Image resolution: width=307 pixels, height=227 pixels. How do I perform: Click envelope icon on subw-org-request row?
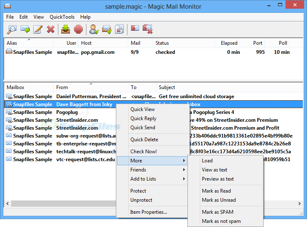[x=9, y=135]
